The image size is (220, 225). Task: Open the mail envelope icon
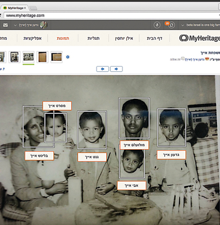coord(5,25)
